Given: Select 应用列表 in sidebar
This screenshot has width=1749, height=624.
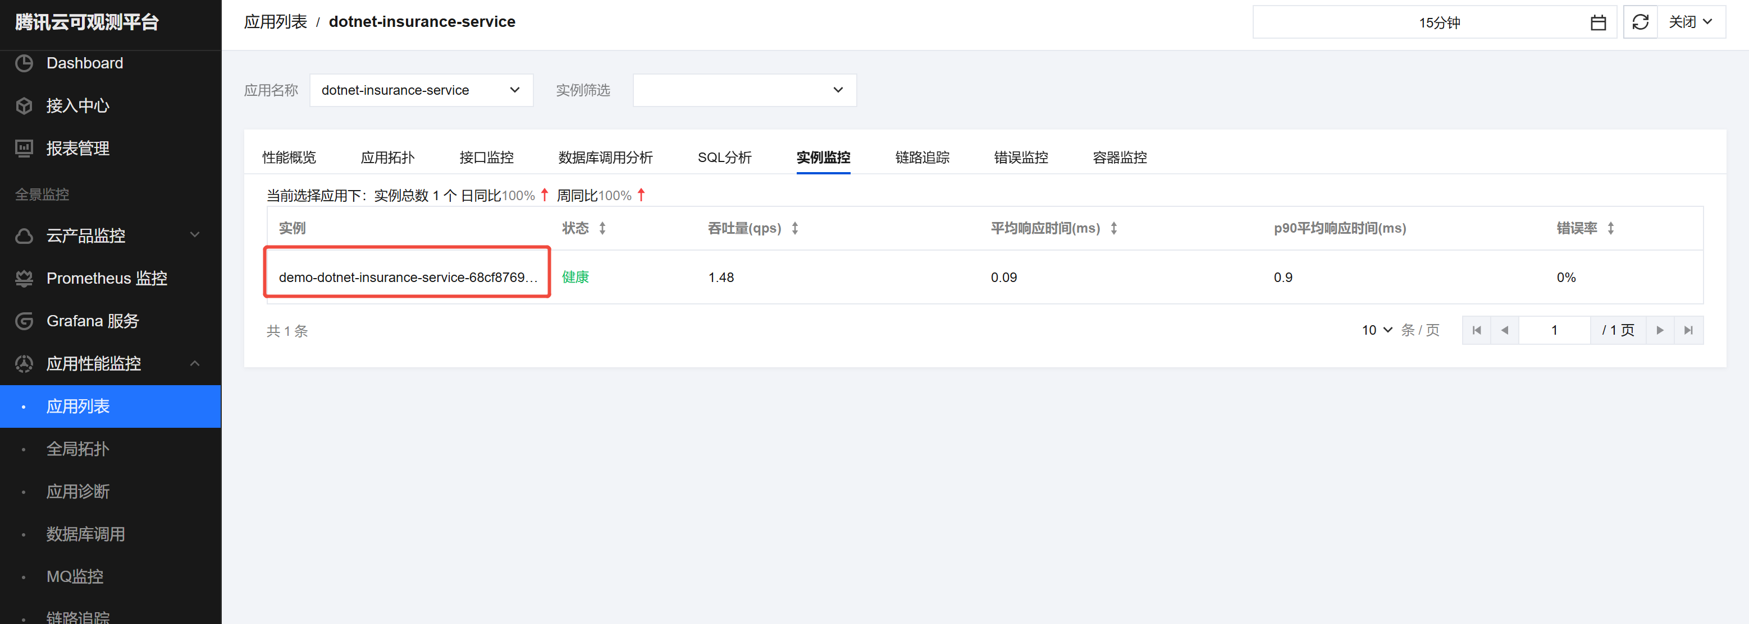Looking at the screenshot, I should (111, 406).
